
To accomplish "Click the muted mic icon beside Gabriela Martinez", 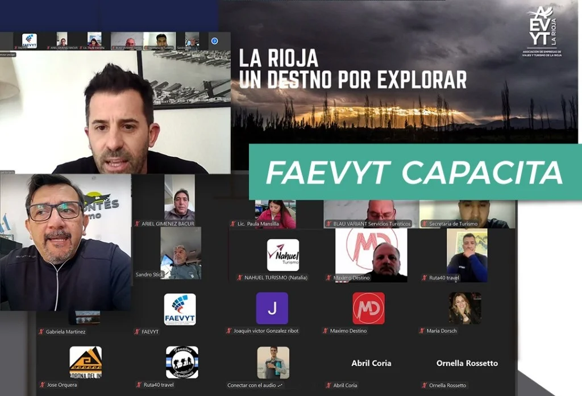I will 41,332.
